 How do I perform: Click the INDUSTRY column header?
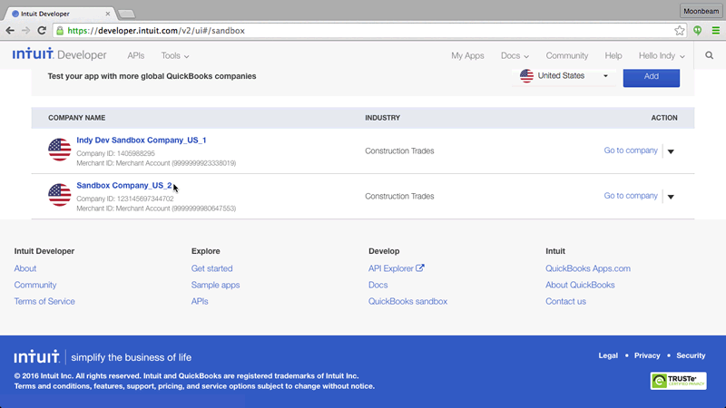coord(382,118)
